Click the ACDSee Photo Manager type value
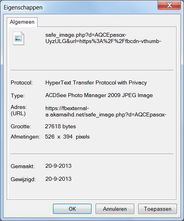Image resolution: width=184 pixels, height=221 pixels. click(99, 96)
